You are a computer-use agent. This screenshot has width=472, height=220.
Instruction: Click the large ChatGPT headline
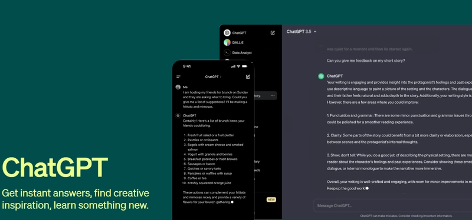coord(55,168)
